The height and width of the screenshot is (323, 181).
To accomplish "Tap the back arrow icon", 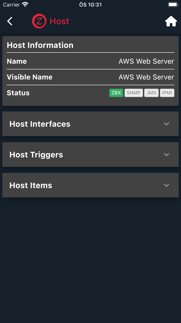I will [9, 21].
